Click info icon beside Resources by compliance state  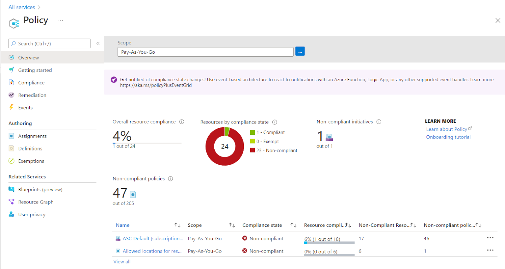(275, 122)
